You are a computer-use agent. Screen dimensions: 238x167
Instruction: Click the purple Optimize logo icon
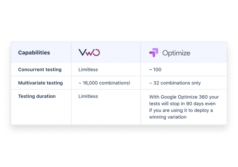click(154, 52)
